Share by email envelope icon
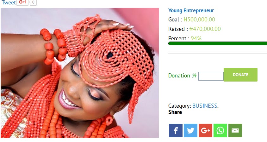Viewport: 267px width, 142px height. tap(235, 130)
